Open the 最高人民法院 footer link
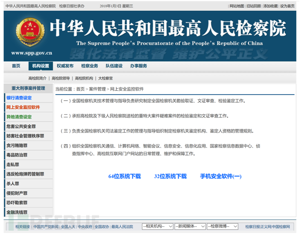300x234 pixels. point(122,227)
